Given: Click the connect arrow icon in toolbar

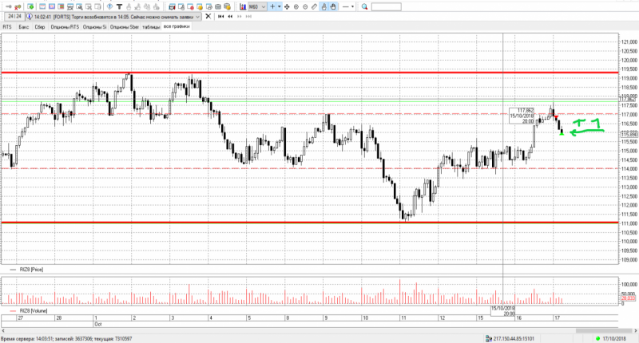Looking at the screenshot, I should [9, 6].
